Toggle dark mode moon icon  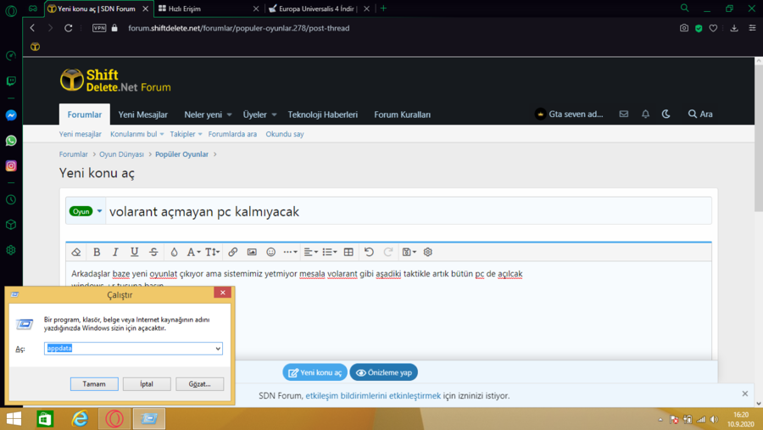(666, 114)
